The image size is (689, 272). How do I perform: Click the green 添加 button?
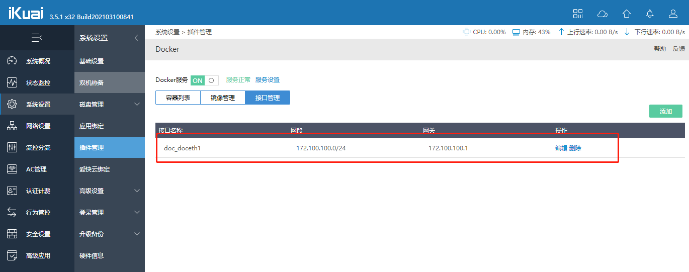[x=665, y=112]
